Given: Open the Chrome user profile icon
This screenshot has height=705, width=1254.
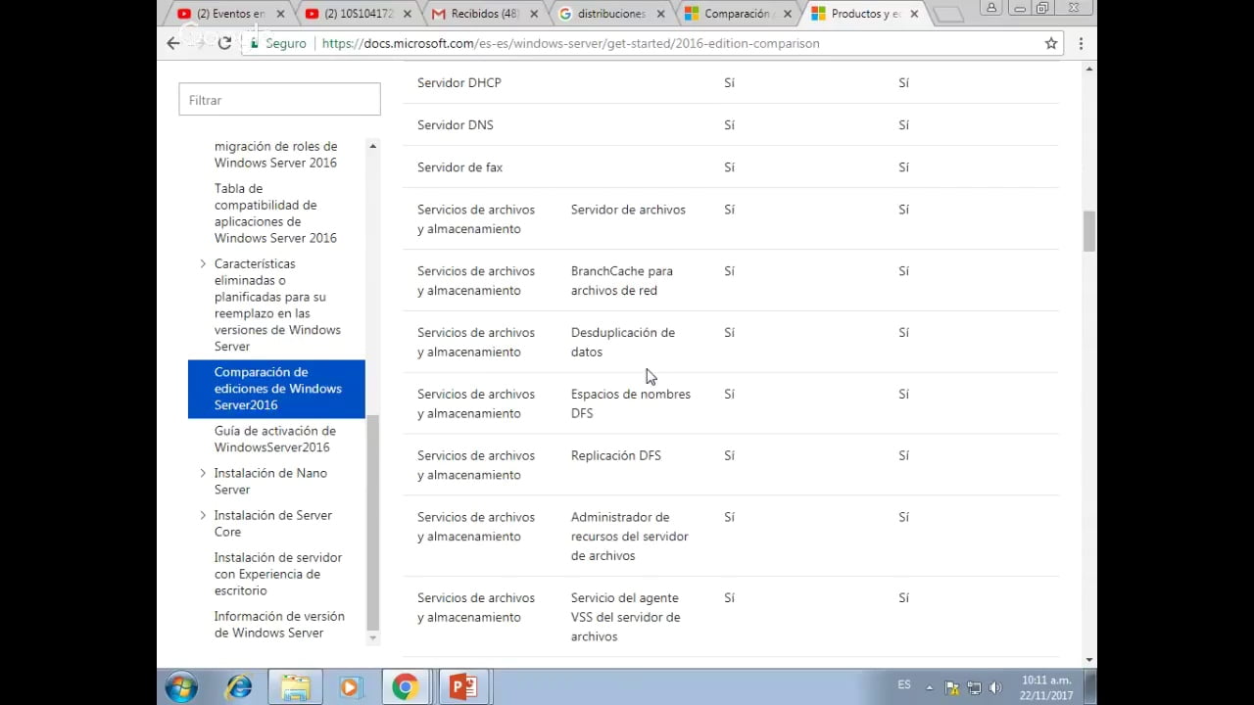Looking at the screenshot, I should coord(991,8).
